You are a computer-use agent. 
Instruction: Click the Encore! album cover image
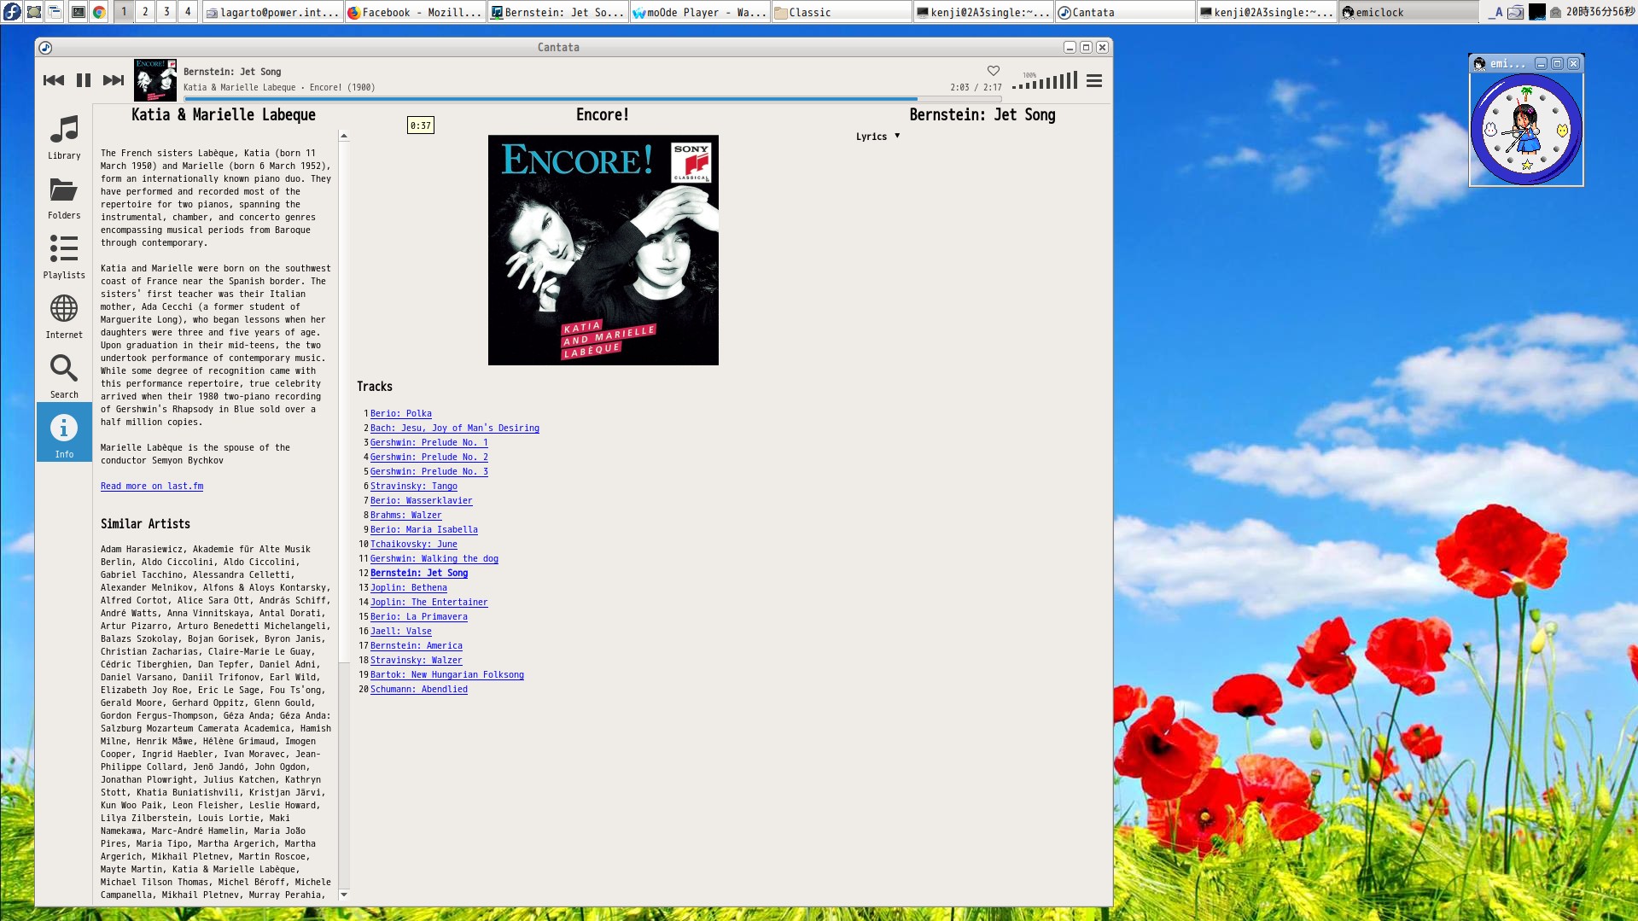coord(603,250)
